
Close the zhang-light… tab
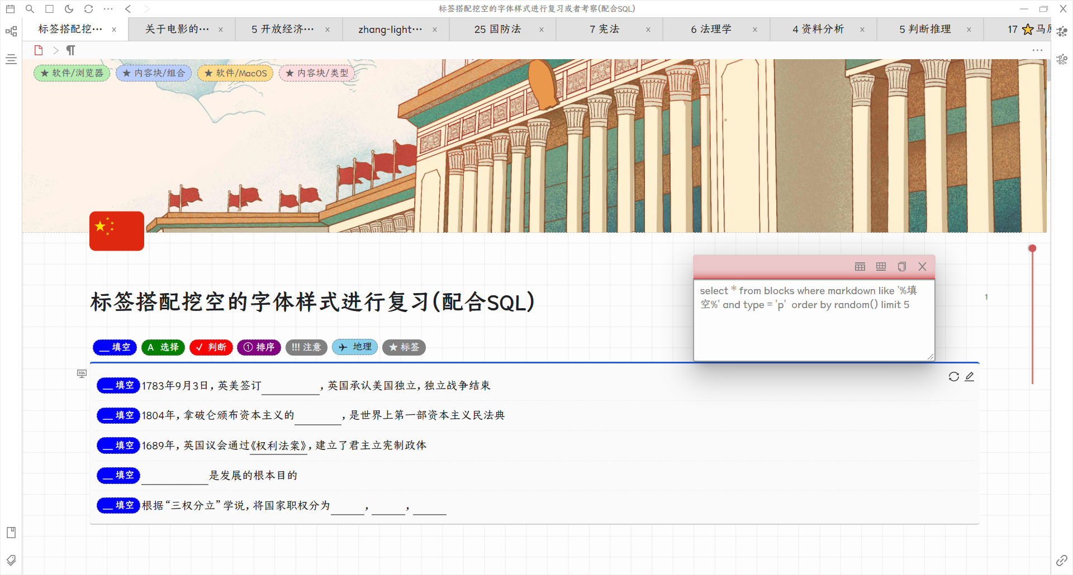click(x=435, y=30)
